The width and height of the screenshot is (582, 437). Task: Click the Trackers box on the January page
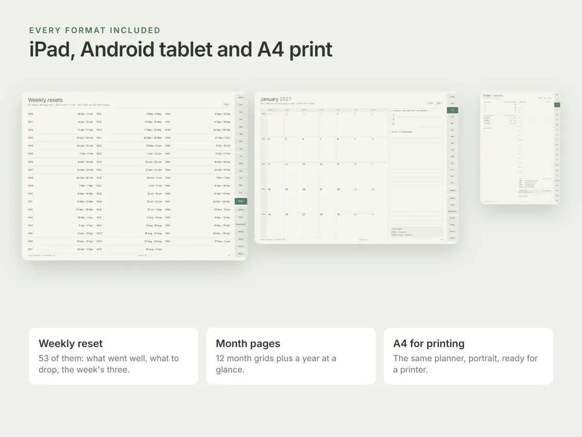[417, 232]
